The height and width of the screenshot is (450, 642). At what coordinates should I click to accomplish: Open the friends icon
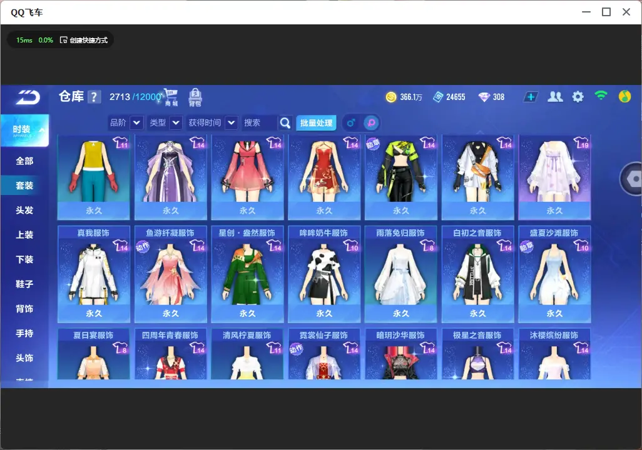pos(555,97)
